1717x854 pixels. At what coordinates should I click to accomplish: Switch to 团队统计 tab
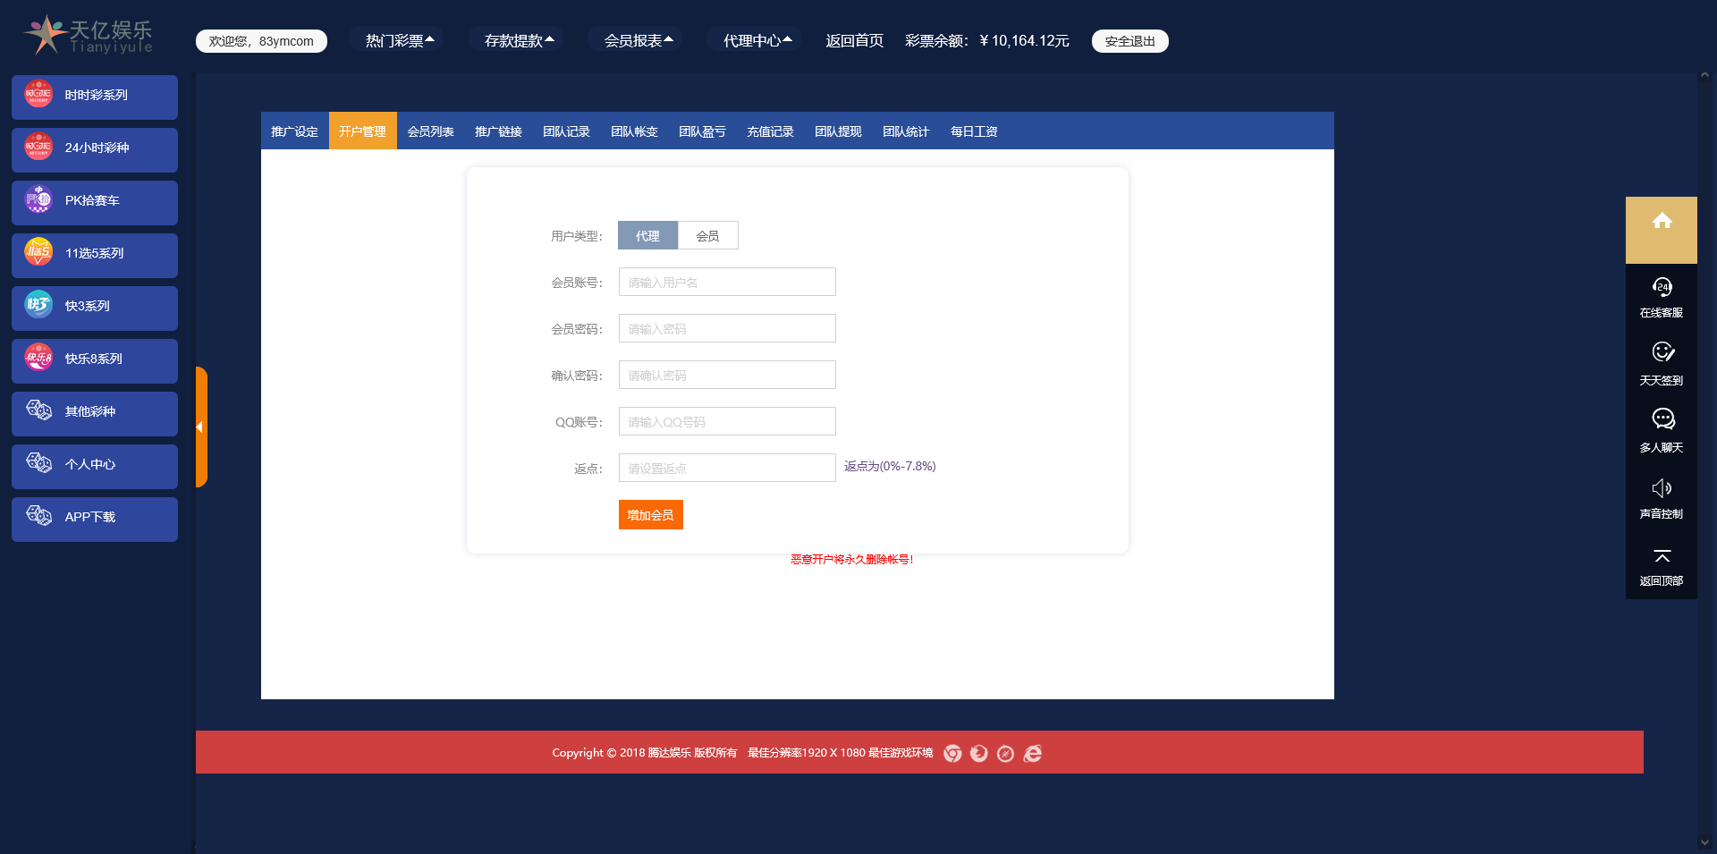pos(907,131)
